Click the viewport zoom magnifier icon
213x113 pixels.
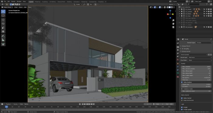pos(173,20)
